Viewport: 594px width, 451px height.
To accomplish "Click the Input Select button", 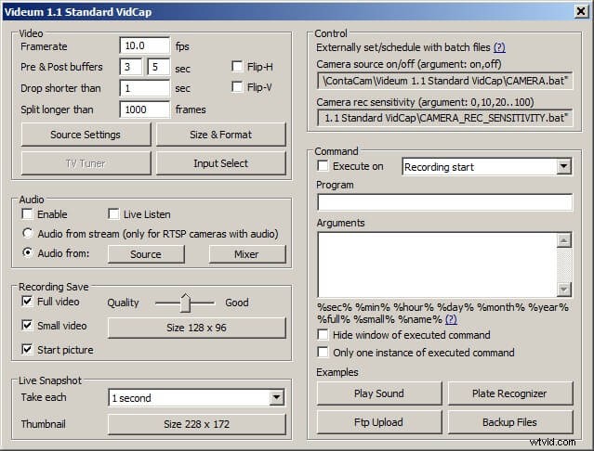I will 221,163.
